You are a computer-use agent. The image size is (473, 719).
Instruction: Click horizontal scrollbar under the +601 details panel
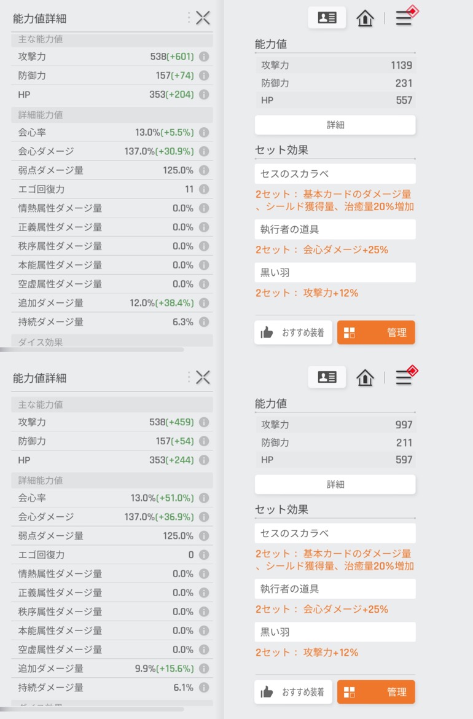point(92,350)
